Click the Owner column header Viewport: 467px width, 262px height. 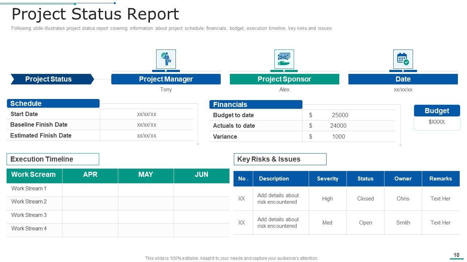click(403, 179)
